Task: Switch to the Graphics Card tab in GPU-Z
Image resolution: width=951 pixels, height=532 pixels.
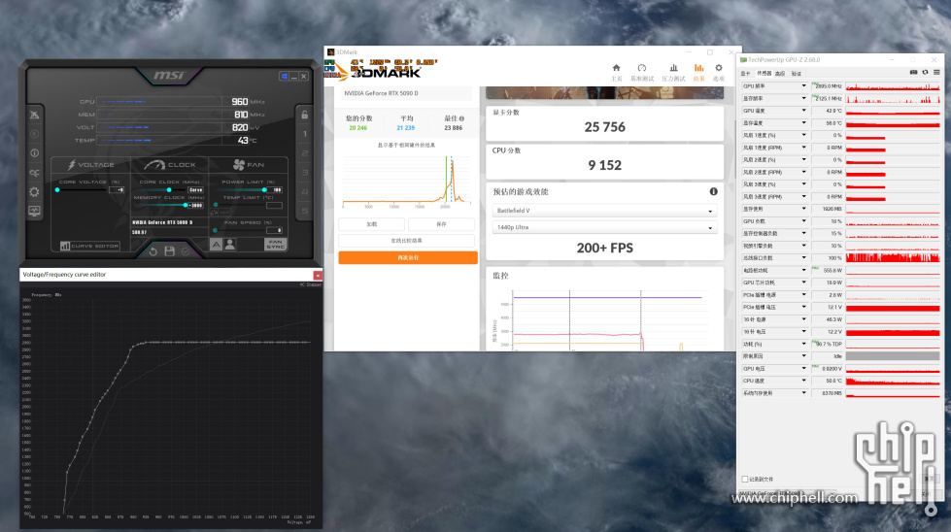Action: (x=745, y=74)
